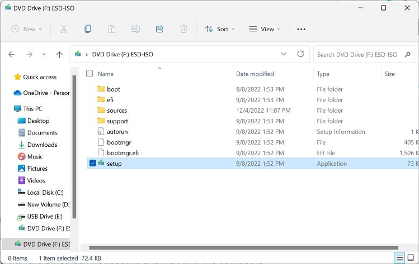This screenshot has width=419, height=264.
Task: Open Local Disk (C:) in sidebar
Action: point(41,193)
